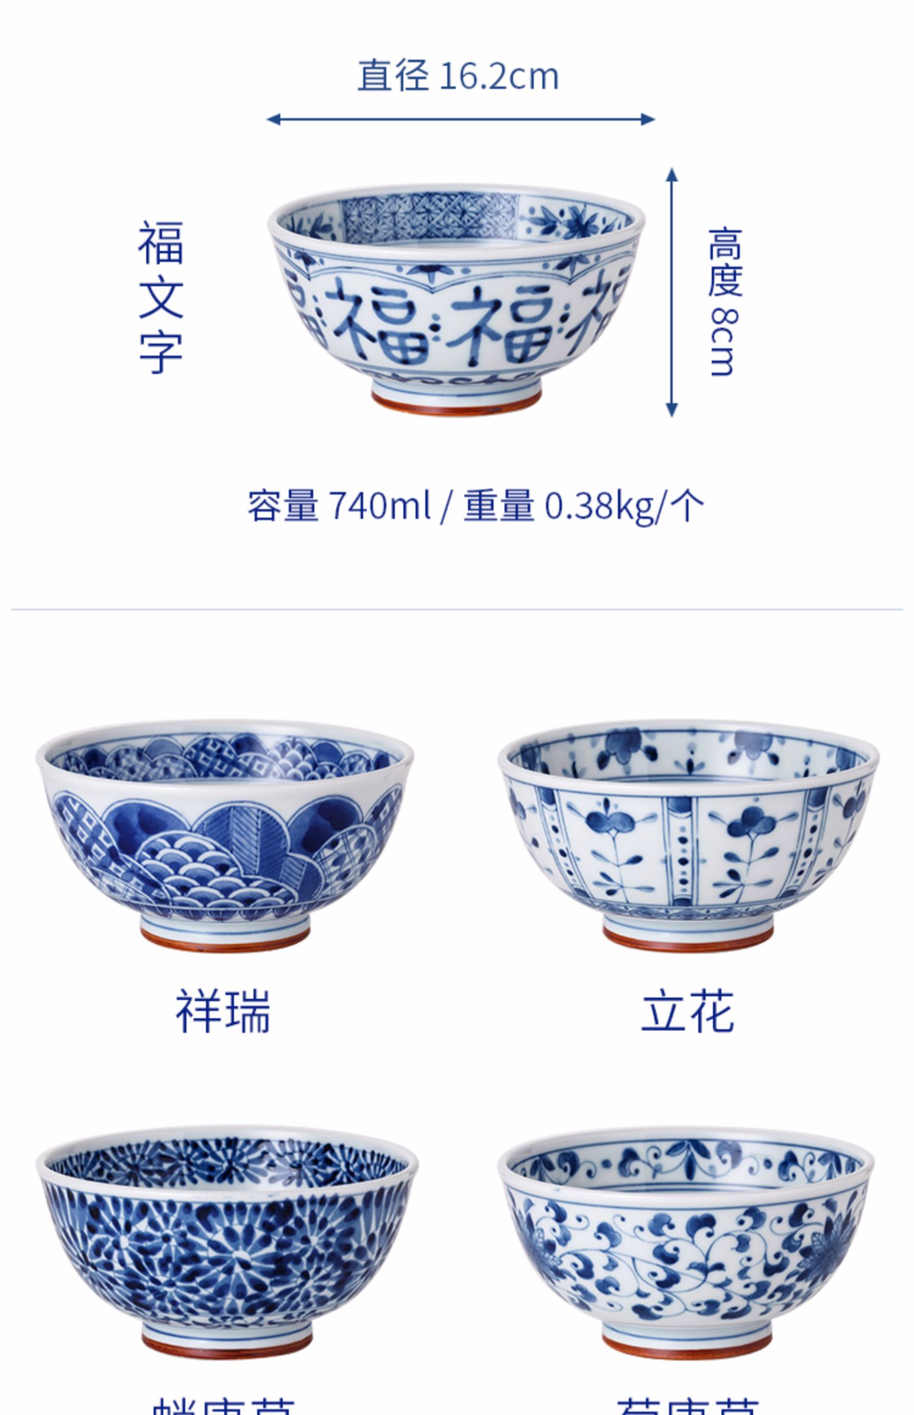This screenshot has width=914, height=1415.
Task: Click the right arrowhead of diameter line
Action: [x=648, y=119]
